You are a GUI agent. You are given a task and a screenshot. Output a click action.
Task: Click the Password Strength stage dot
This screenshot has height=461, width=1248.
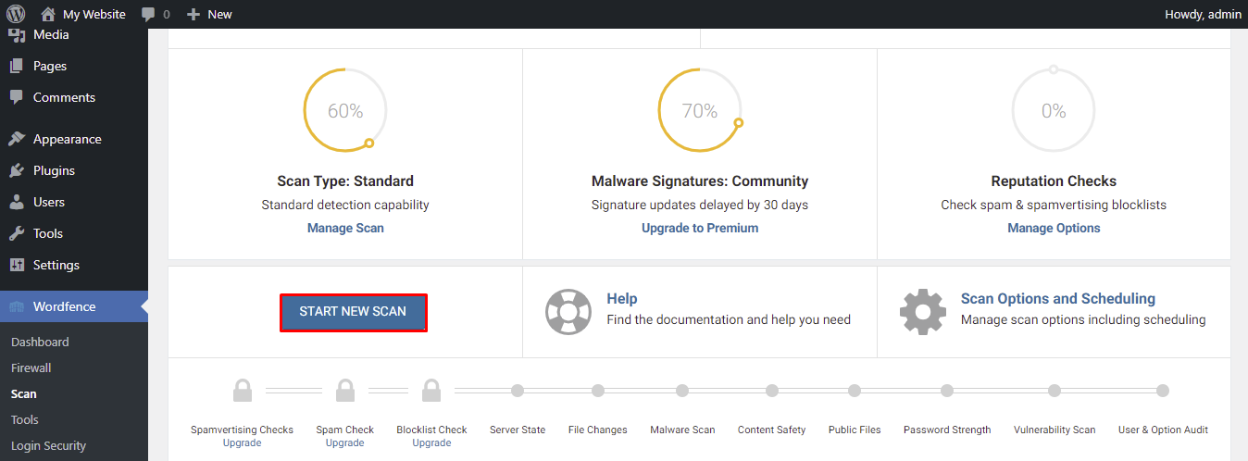947,391
